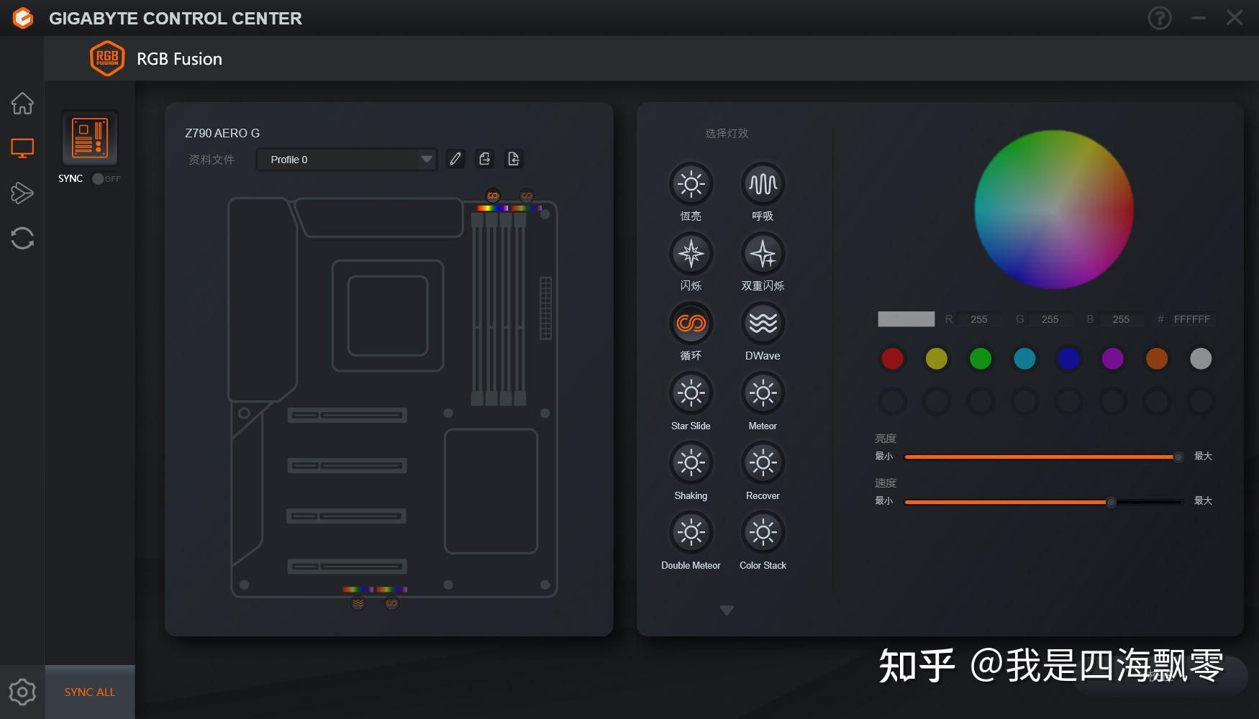Viewport: 1259px width, 719px height.
Task: Open help with the question mark button
Action: pyautogui.click(x=1160, y=18)
